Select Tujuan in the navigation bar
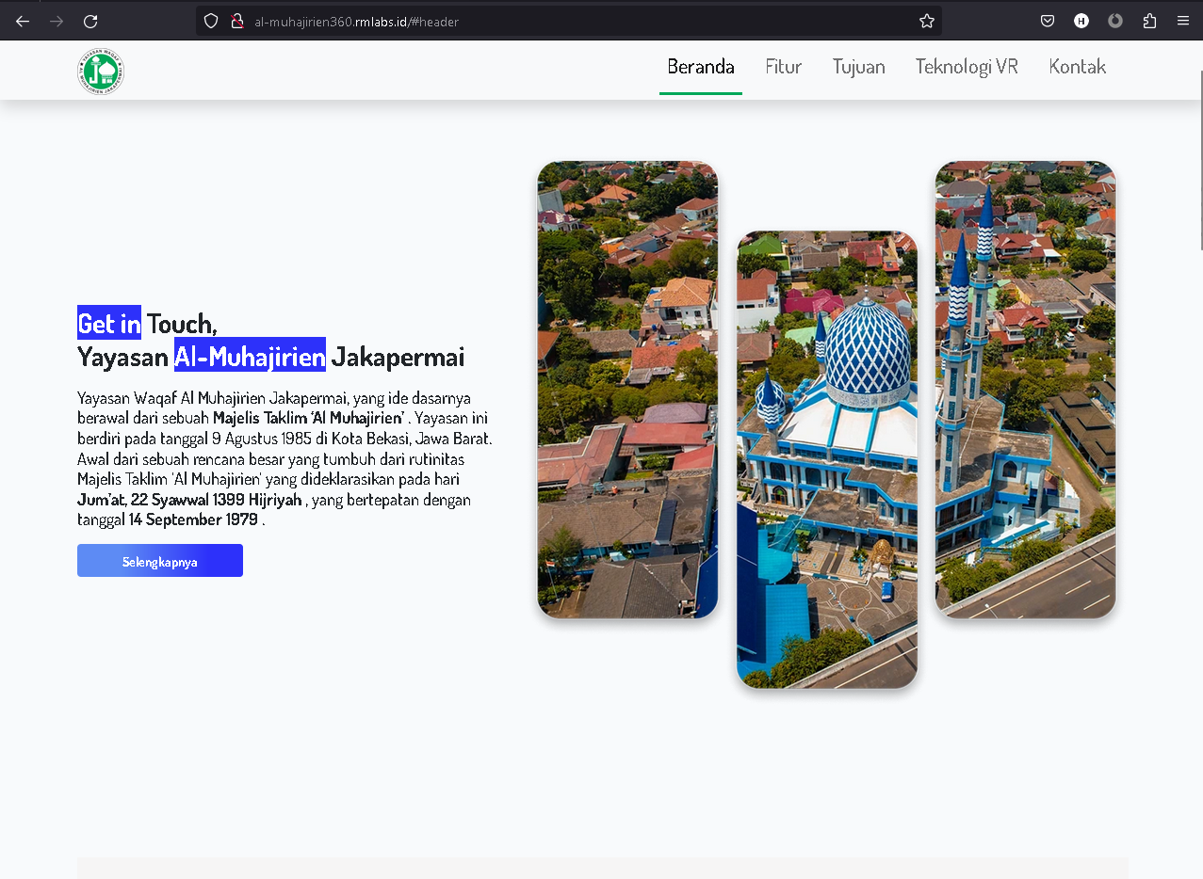 coord(858,67)
